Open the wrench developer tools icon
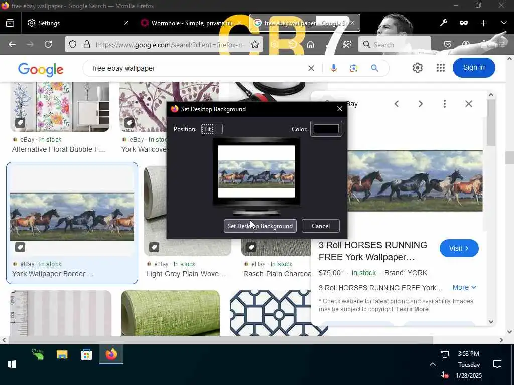514x385 pixels. click(x=444, y=23)
